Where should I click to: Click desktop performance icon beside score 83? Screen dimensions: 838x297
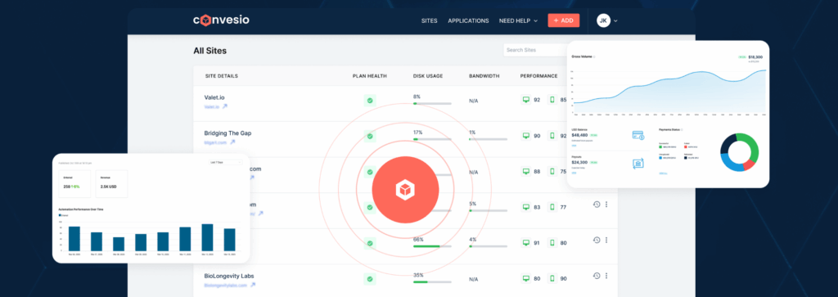(525, 207)
